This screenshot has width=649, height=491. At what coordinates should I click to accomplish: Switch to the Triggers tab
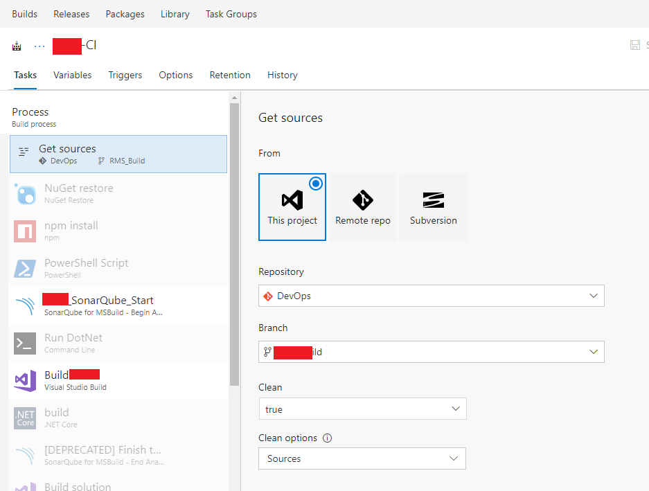coord(125,75)
